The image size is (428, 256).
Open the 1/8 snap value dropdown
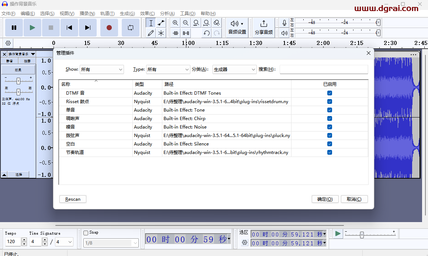(111, 243)
